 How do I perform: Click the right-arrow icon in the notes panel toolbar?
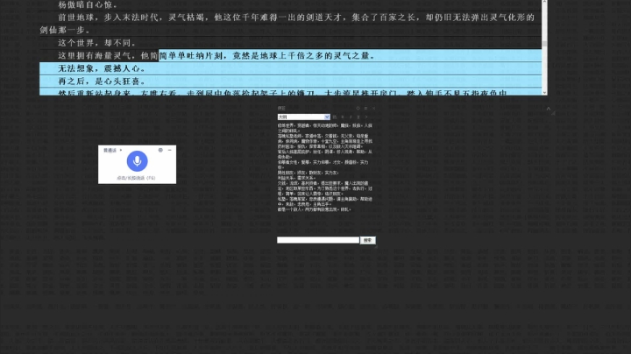[x=366, y=117]
